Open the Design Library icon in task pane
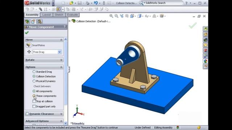 pyautogui.click(x=206, y=40)
